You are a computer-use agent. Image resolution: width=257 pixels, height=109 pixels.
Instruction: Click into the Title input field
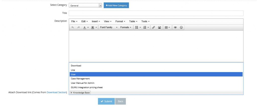(x=156, y=13)
